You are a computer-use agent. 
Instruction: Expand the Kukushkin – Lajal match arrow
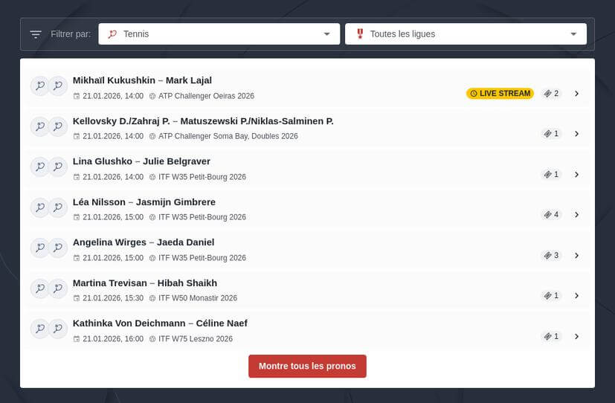tap(576, 94)
